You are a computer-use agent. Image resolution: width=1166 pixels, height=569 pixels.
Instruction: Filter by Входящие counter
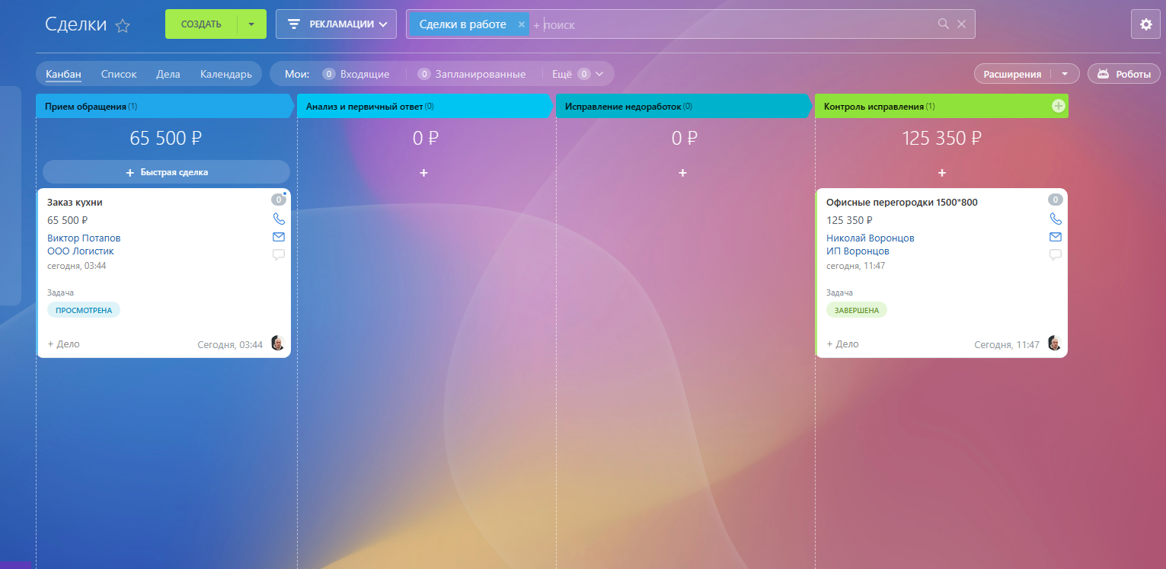pos(356,74)
